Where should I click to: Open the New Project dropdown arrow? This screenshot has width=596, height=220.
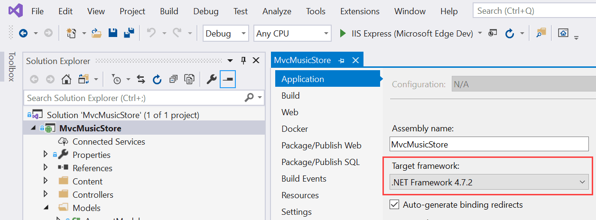[x=84, y=33]
